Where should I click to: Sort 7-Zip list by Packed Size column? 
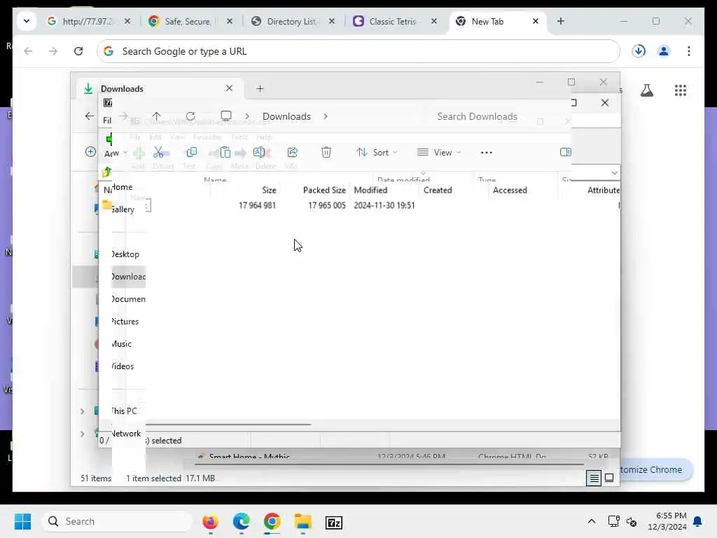tap(324, 191)
